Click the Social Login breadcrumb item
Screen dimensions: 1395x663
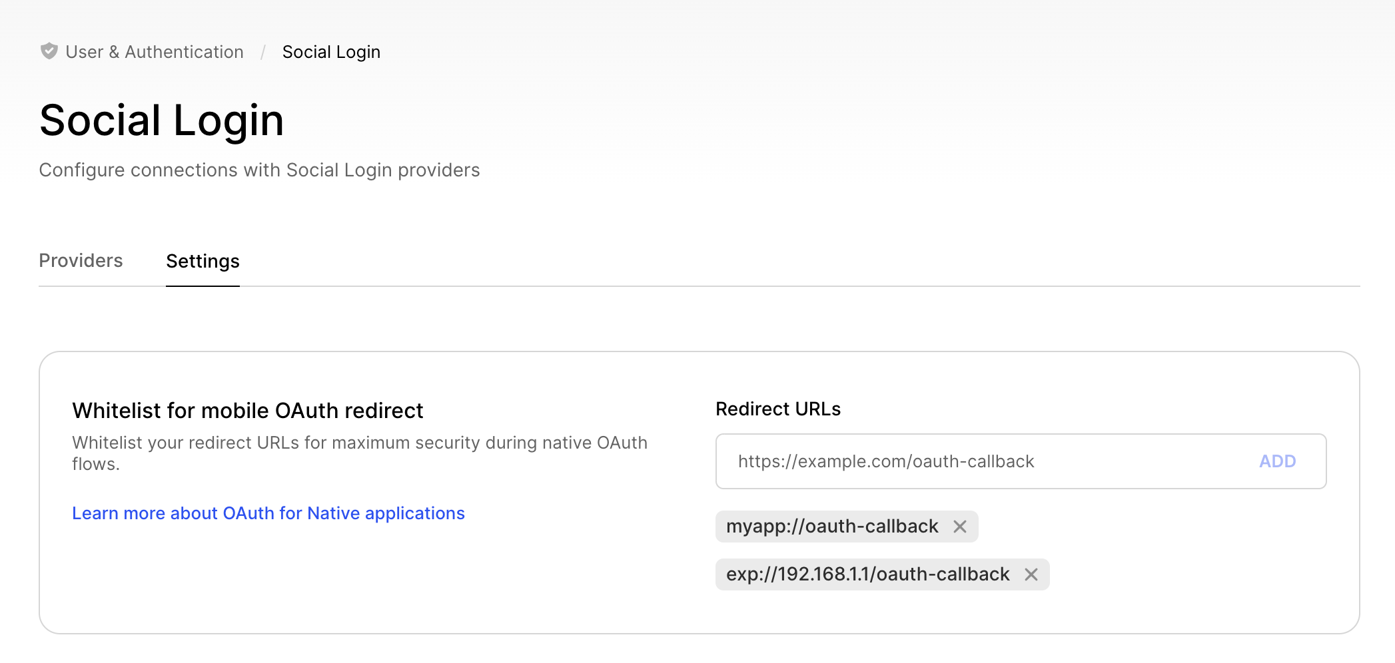(x=331, y=52)
